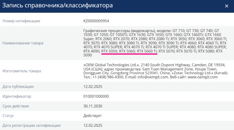234x130 pixels.
Task: Click the 'Номер нотификации' label
Action: [x=21, y=21]
